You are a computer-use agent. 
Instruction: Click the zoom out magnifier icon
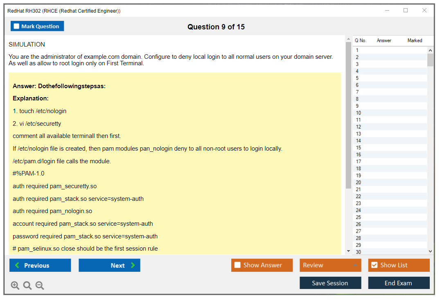click(40, 285)
